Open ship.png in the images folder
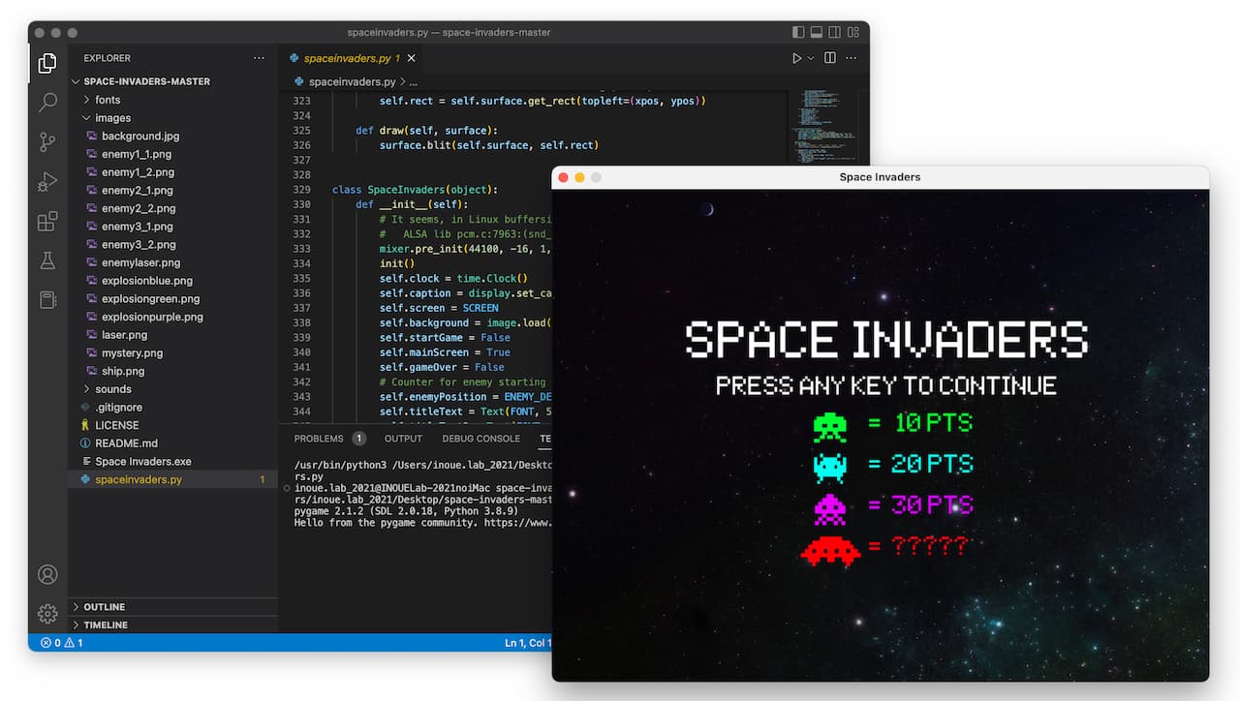The width and height of the screenshot is (1240, 701). click(x=122, y=371)
